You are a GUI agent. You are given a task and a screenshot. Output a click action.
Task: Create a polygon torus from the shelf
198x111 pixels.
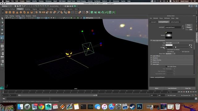pyautogui.click(x=24, y=12)
